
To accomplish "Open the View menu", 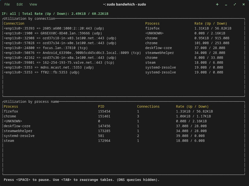I will [33, 4].
